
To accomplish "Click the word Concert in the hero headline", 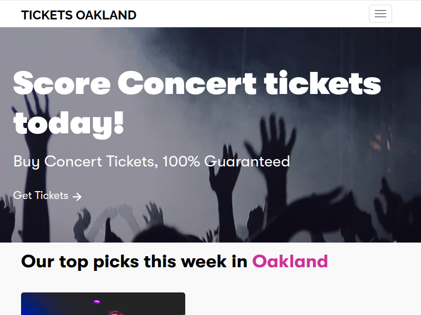I will click(x=187, y=83).
